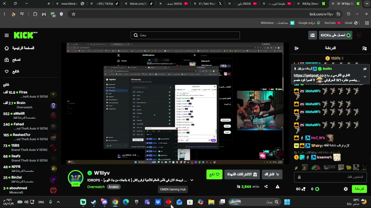371x208 pixels.
Task: Open the تصفح browse item
Action: click(x=13, y=60)
